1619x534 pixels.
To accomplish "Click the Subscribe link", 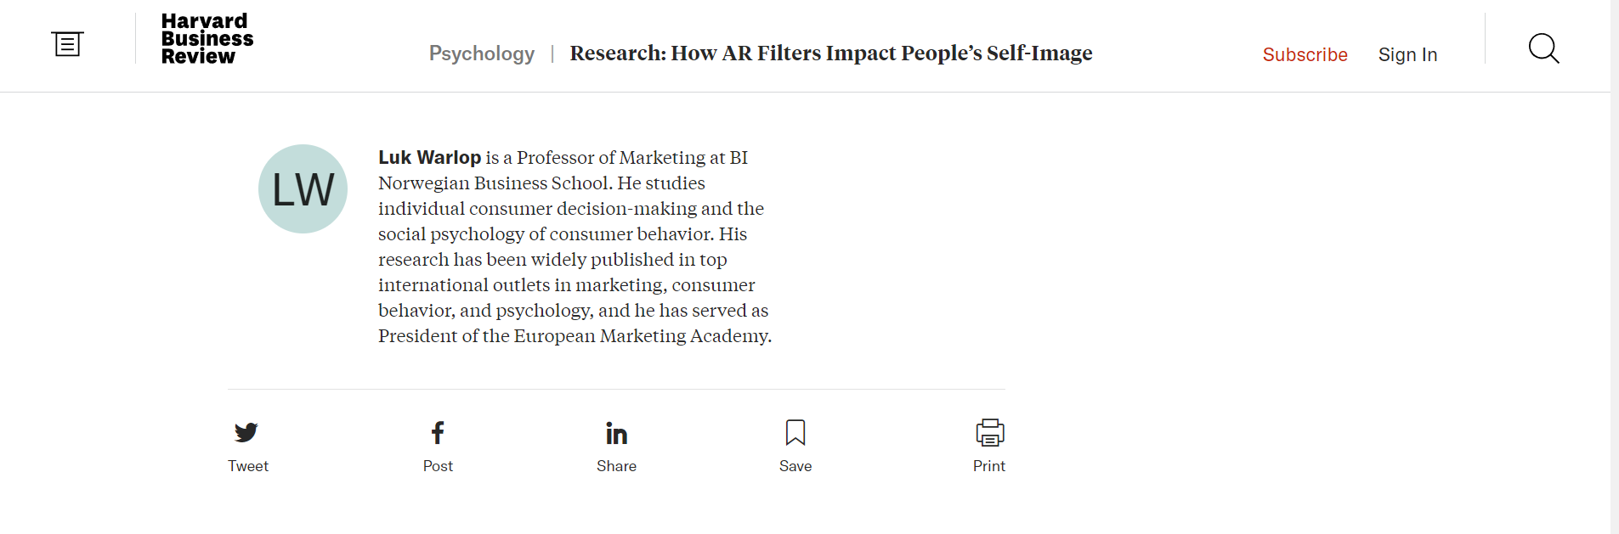I will coord(1305,54).
